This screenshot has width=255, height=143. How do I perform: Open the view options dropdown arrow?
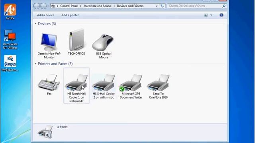click(x=211, y=15)
